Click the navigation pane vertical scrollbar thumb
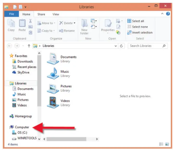This screenshot has width=173, height=150. [x=39, y=81]
